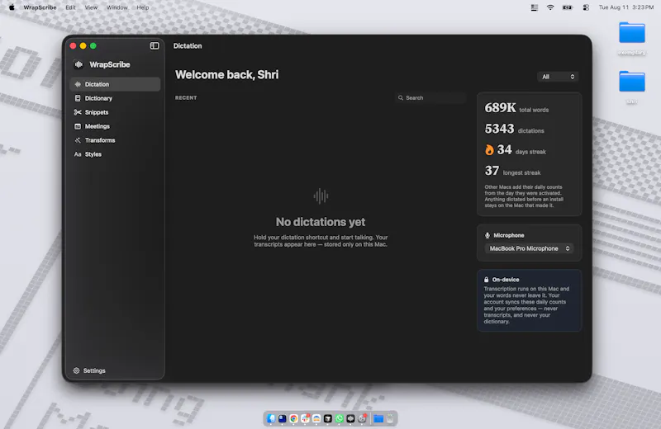Open the Trash in the Dock
This screenshot has width=661, height=429.
click(x=390, y=418)
